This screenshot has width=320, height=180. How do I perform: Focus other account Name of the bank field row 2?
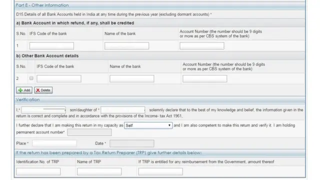tap(132, 78)
